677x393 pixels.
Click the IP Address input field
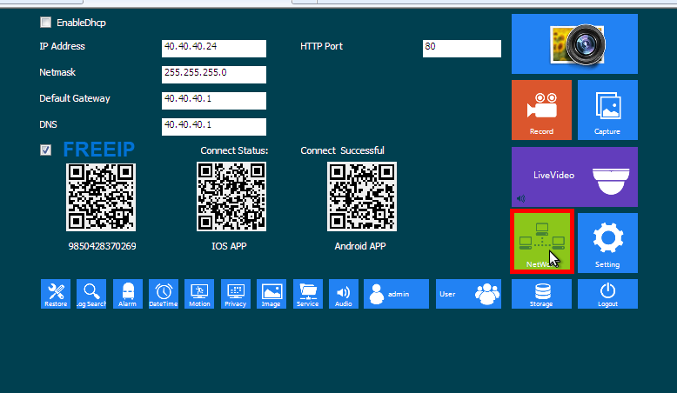[214, 49]
